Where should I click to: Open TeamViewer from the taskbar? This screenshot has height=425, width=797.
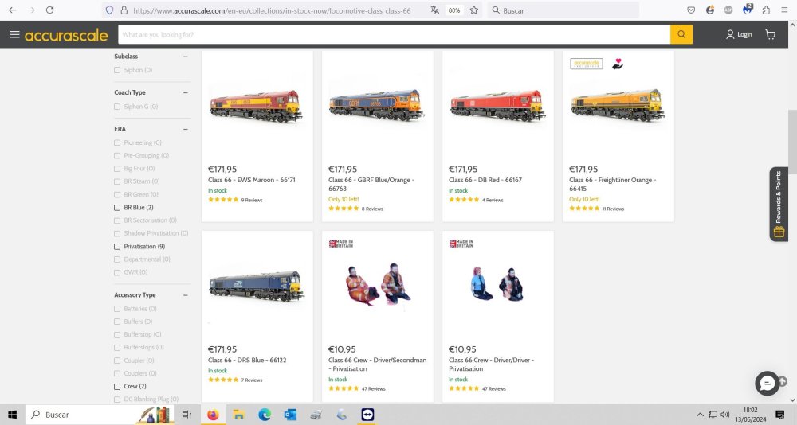point(367,415)
